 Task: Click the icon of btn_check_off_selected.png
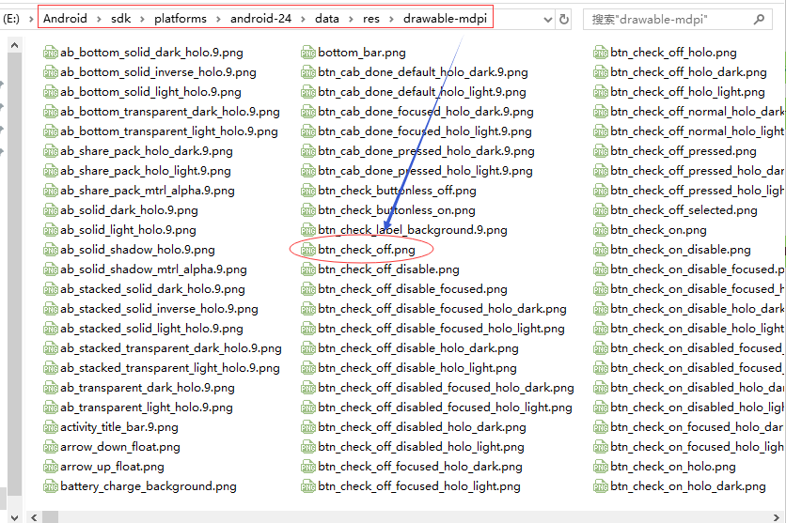coord(601,210)
